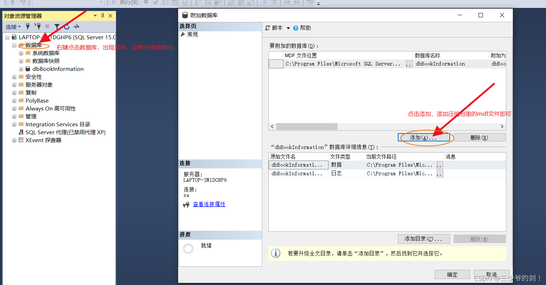Open the Object Explorer window position arrow

[x=95, y=16]
